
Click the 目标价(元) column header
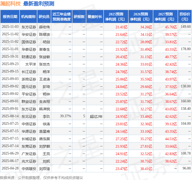click(185, 17)
